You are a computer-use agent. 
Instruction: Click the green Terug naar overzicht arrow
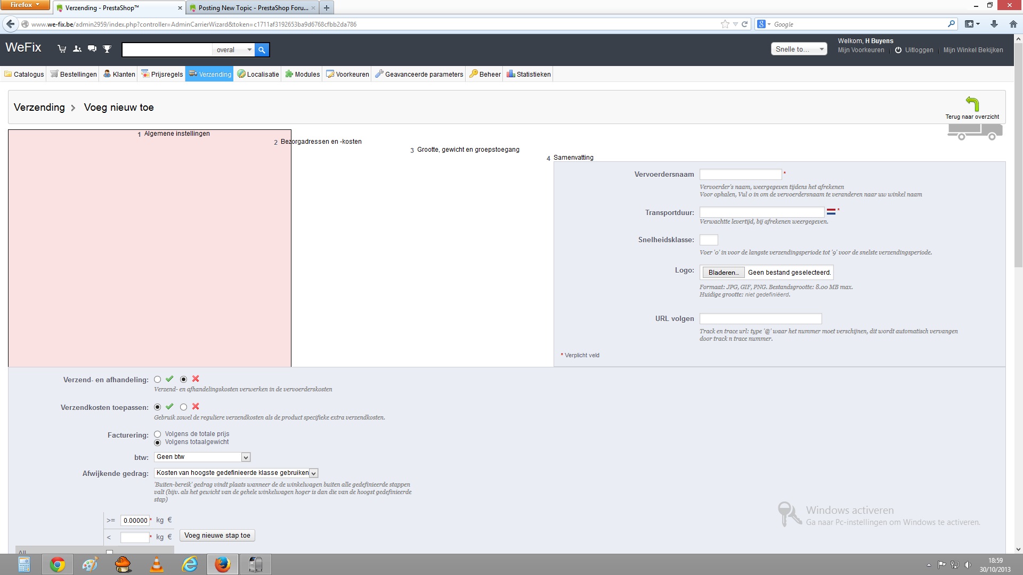972,104
